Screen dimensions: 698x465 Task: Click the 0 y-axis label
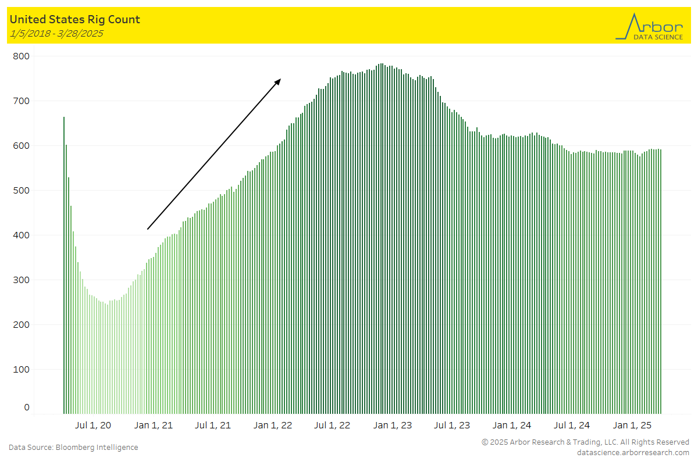[27, 407]
